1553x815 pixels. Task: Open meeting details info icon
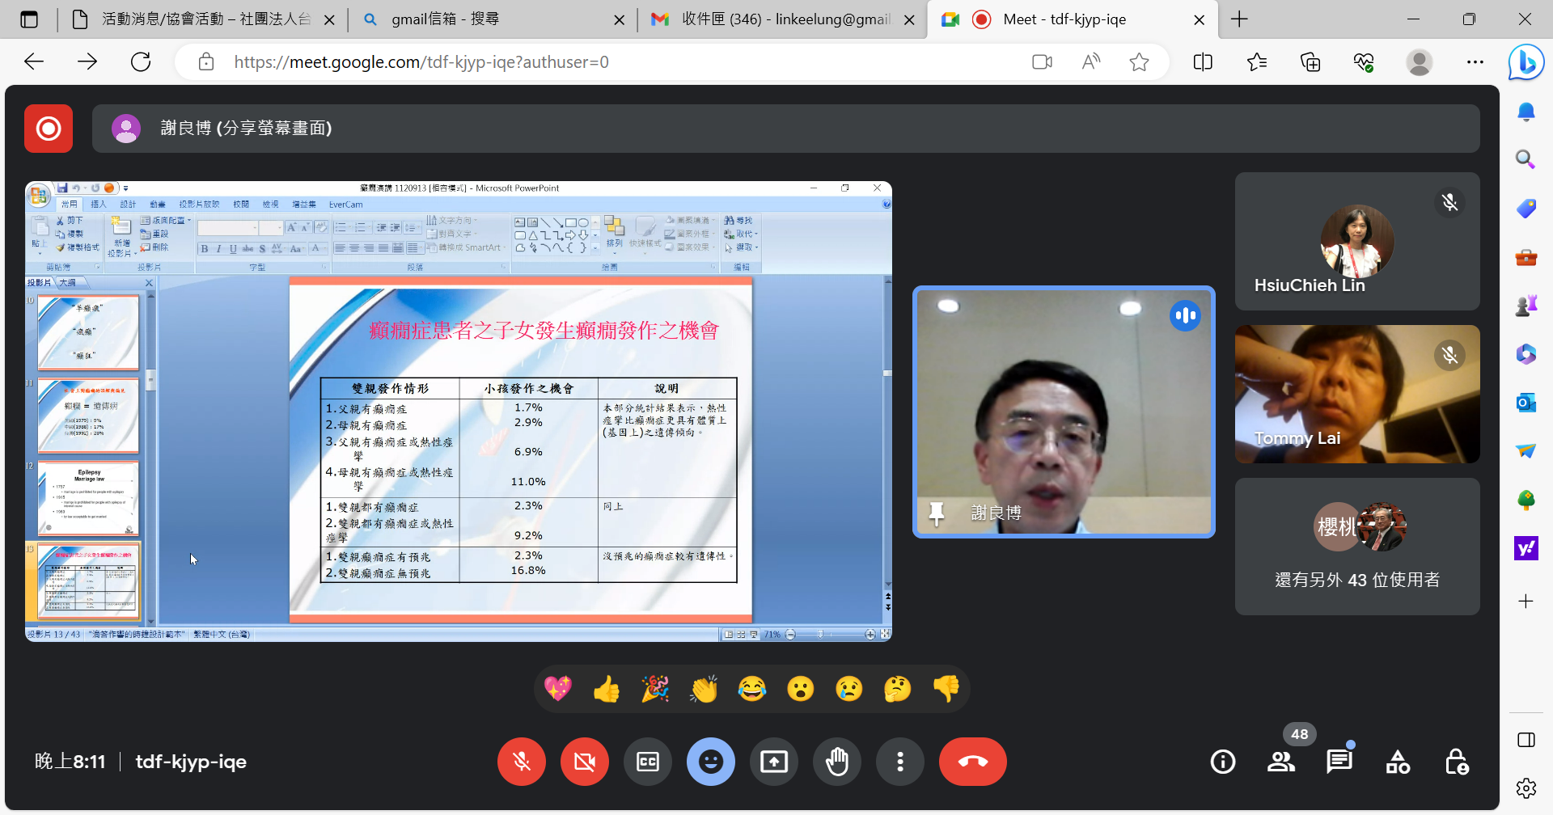point(1223,762)
